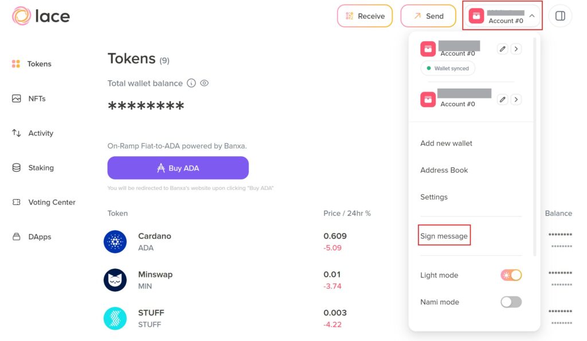Select Sign message from the menu
This screenshot has width=587, height=341.
[x=444, y=236]
